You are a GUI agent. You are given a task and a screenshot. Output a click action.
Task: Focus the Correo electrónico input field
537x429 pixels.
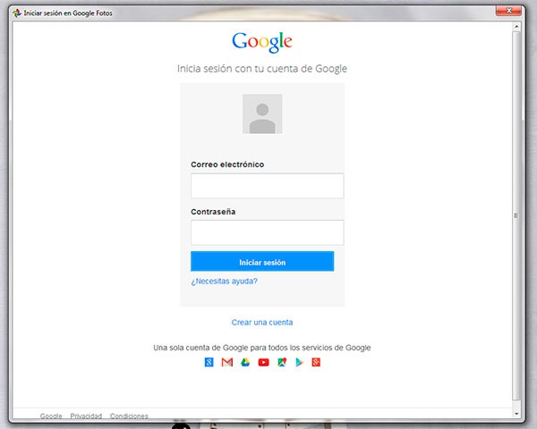pyautogui.click(x=267, y=186)
